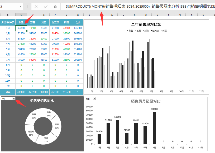The width and height of the screenshot is (215, 153).
Task: Select column I header
Action: (89, 15)
